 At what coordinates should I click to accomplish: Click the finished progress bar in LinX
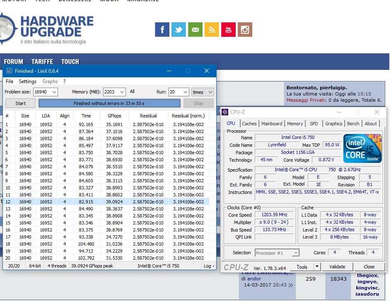pyautogui.click(x=109, y=103)
